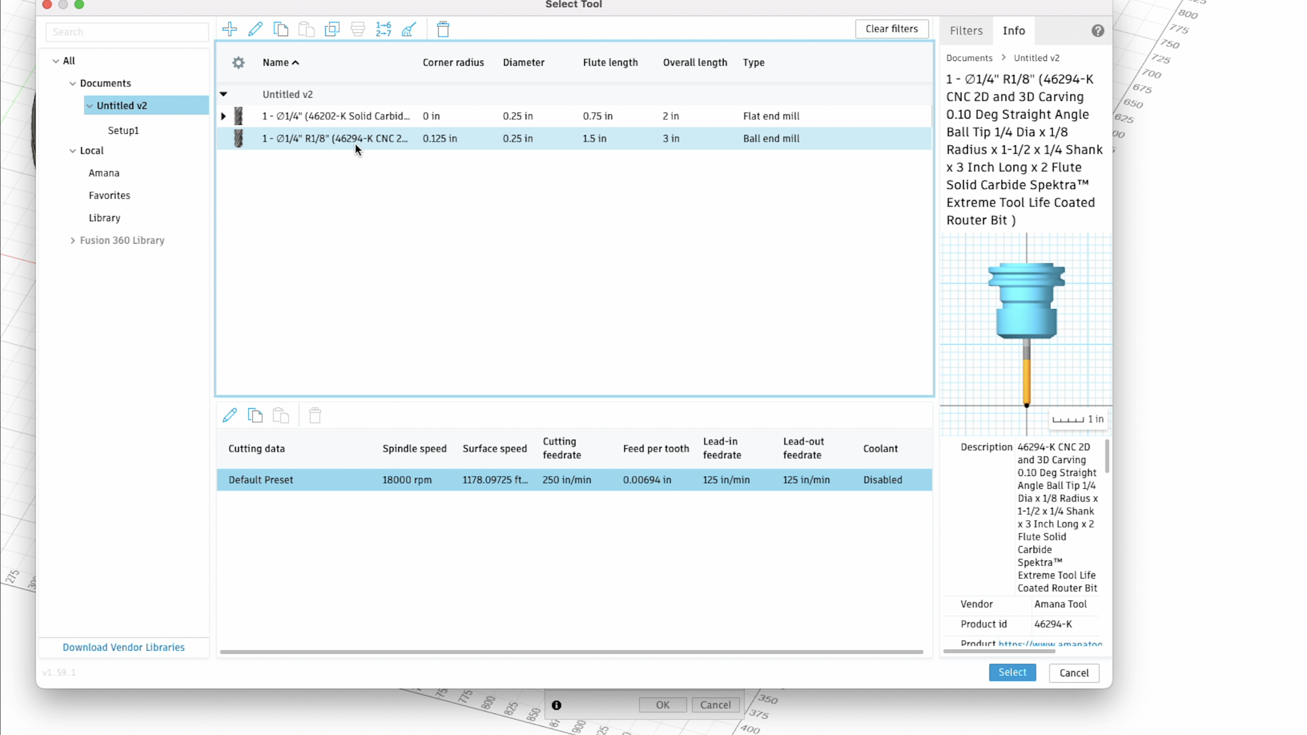Click the trash icon in top toolbar
The image size is (1307, 735).
pos(443,30)
